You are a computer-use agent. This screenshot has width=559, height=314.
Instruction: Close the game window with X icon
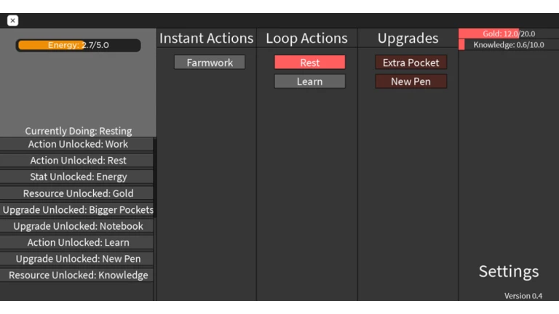(12, 20)
